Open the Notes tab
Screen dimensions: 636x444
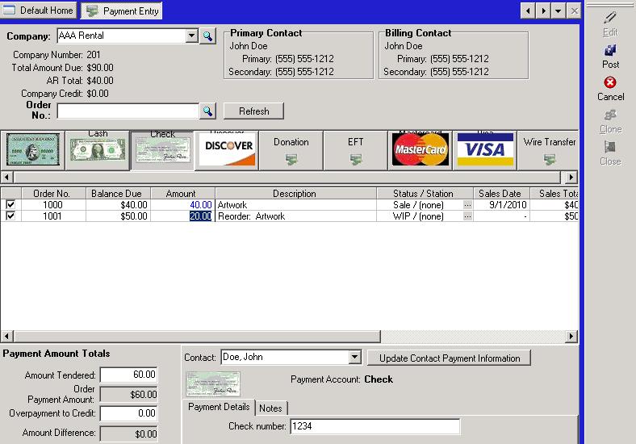coord(270,408)
